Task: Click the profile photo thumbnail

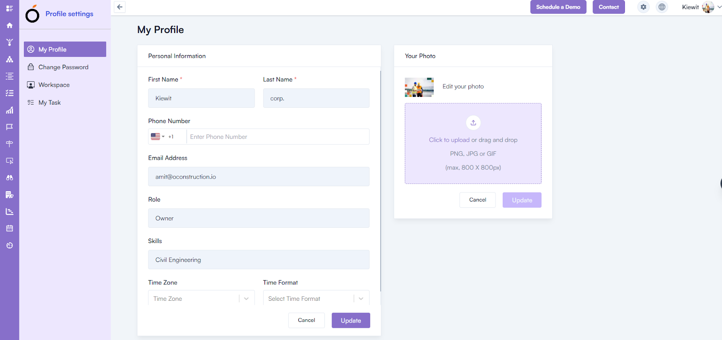Action: point(419,87)
